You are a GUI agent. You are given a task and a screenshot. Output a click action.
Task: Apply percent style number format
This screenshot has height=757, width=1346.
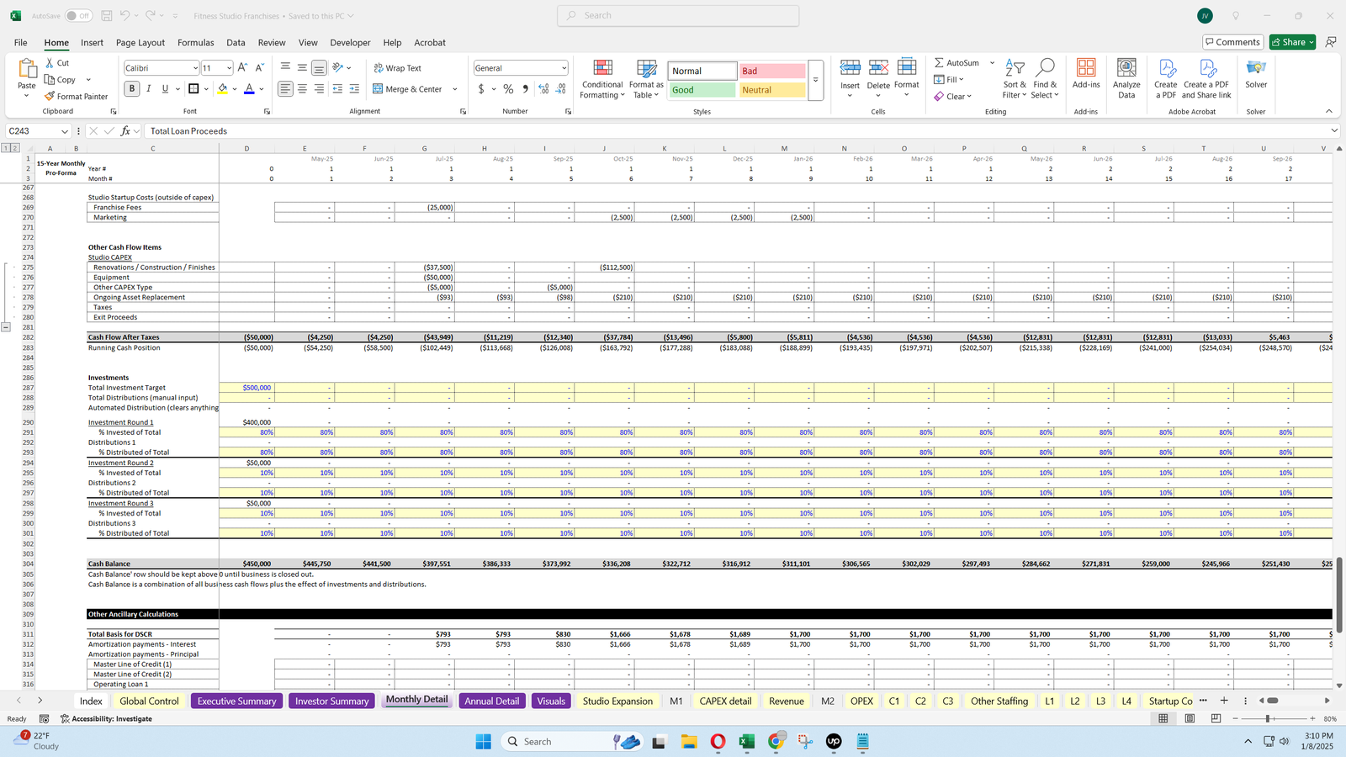click(x=508, y=89)
